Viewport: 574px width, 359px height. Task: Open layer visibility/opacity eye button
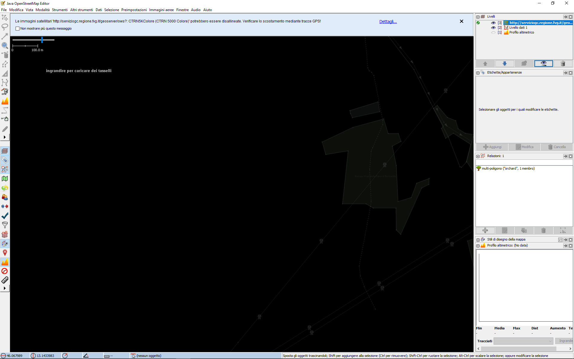544,63
